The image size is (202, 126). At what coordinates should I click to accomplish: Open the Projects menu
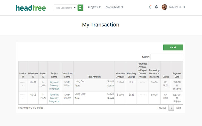(94, 7)
